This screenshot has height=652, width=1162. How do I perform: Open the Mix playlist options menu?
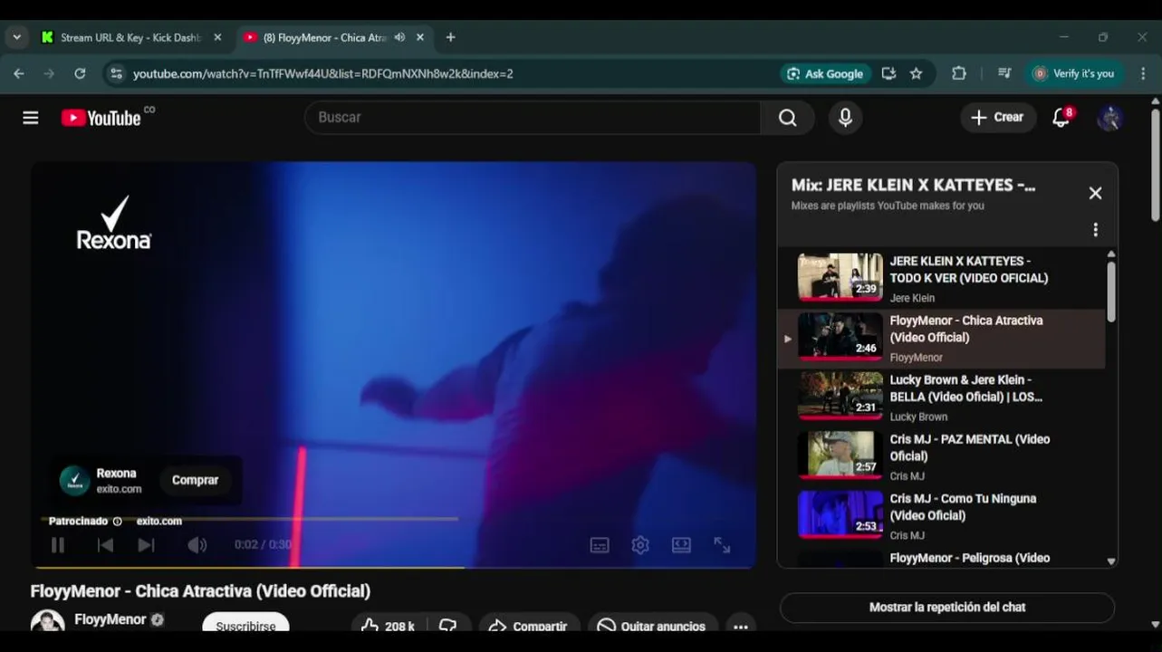pyautogui.click(x=1095, y=230)
